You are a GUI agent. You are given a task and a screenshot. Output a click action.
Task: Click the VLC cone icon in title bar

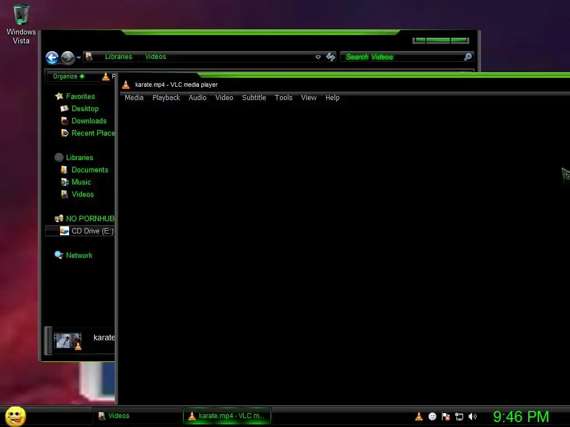point(126,85)
